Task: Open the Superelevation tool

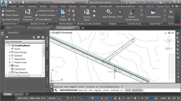Action: coord(153,14)
